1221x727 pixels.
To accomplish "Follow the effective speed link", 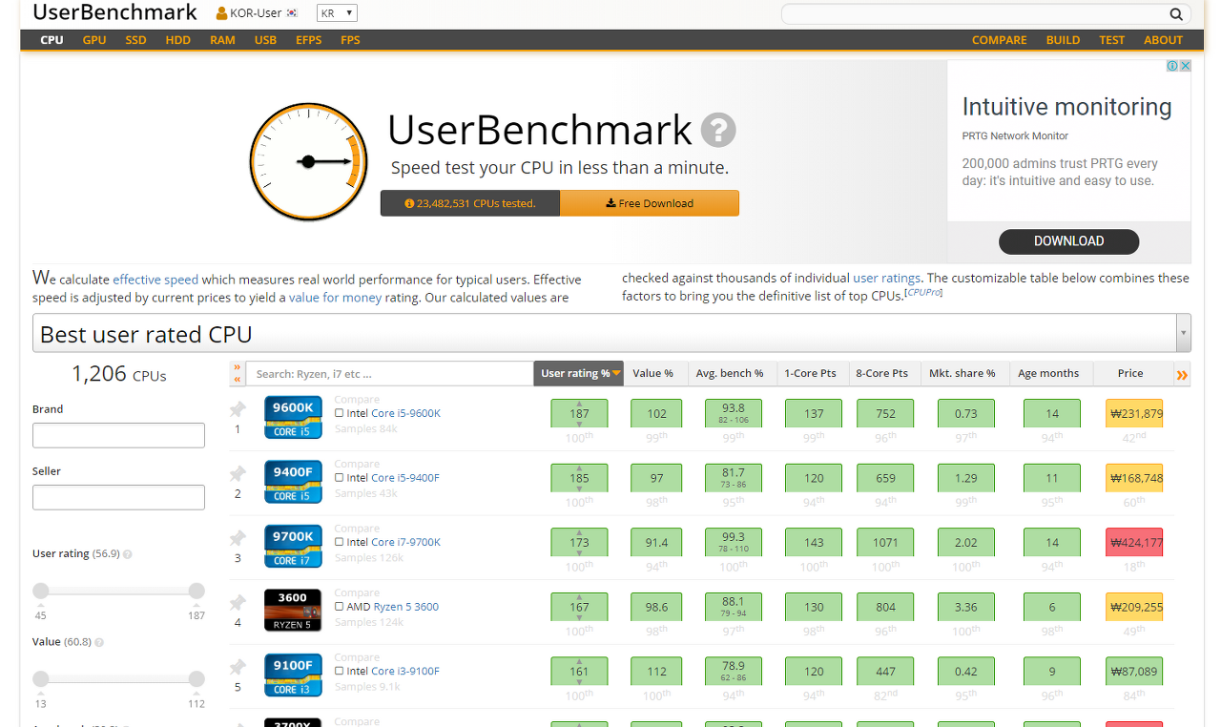I will 155,280.
